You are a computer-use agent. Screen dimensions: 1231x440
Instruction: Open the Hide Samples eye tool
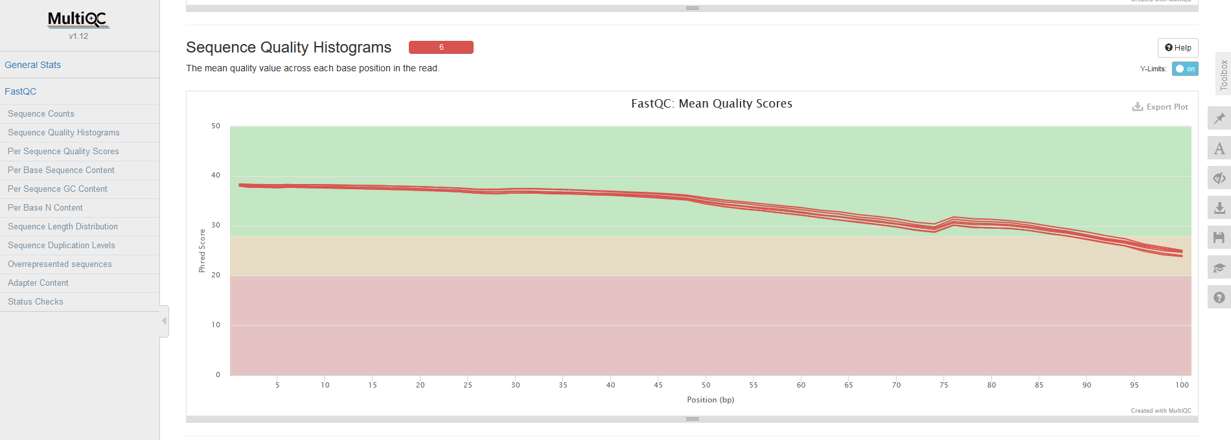(1219, 178)
